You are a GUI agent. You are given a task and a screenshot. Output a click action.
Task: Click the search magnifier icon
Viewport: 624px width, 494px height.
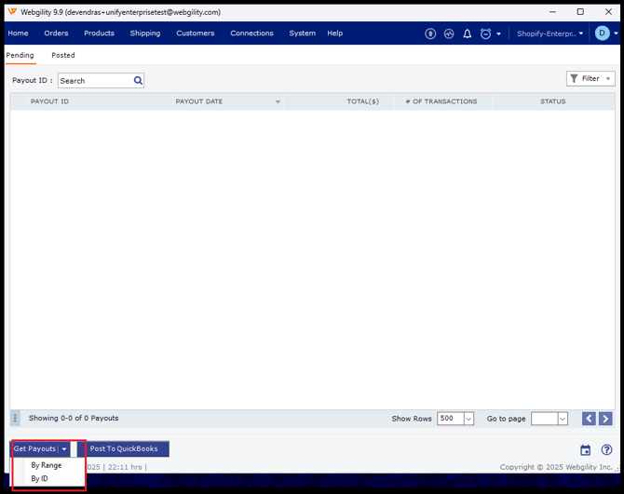tap(138, 81)
